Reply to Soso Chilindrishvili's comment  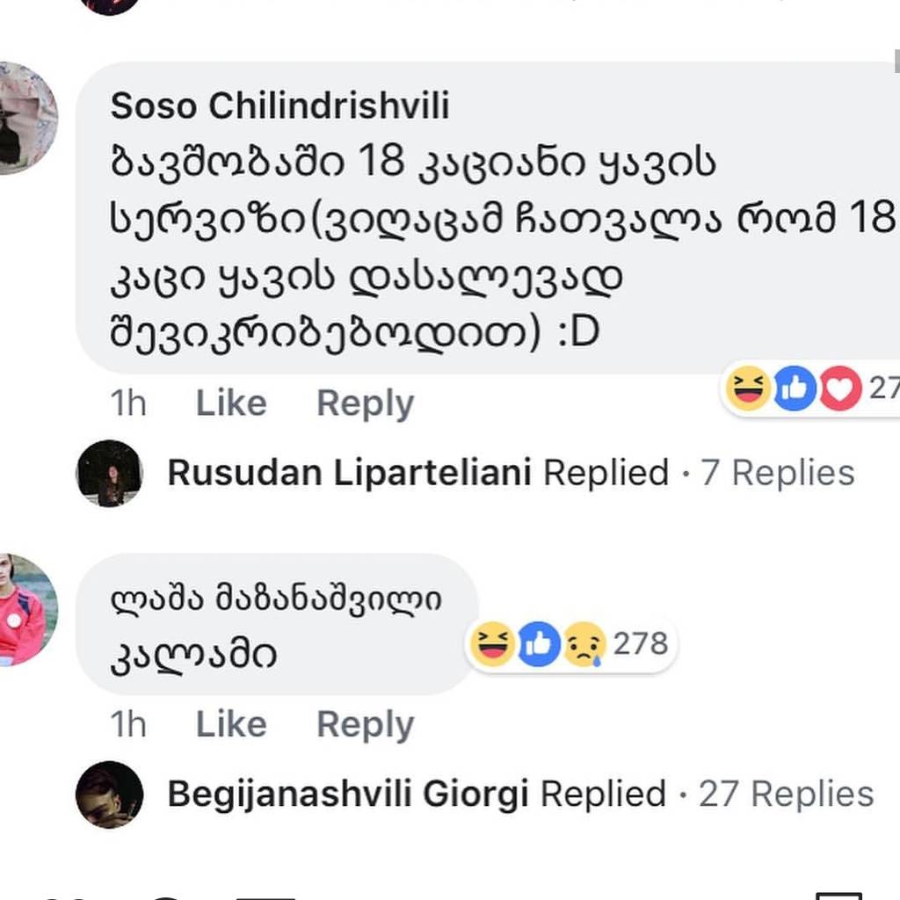(366, 403)
